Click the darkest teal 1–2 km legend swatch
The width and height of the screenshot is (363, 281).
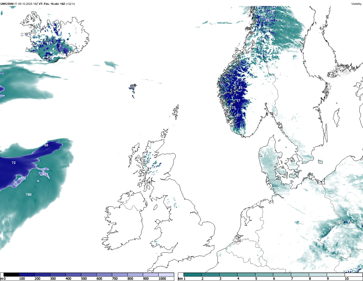(193, 274)
